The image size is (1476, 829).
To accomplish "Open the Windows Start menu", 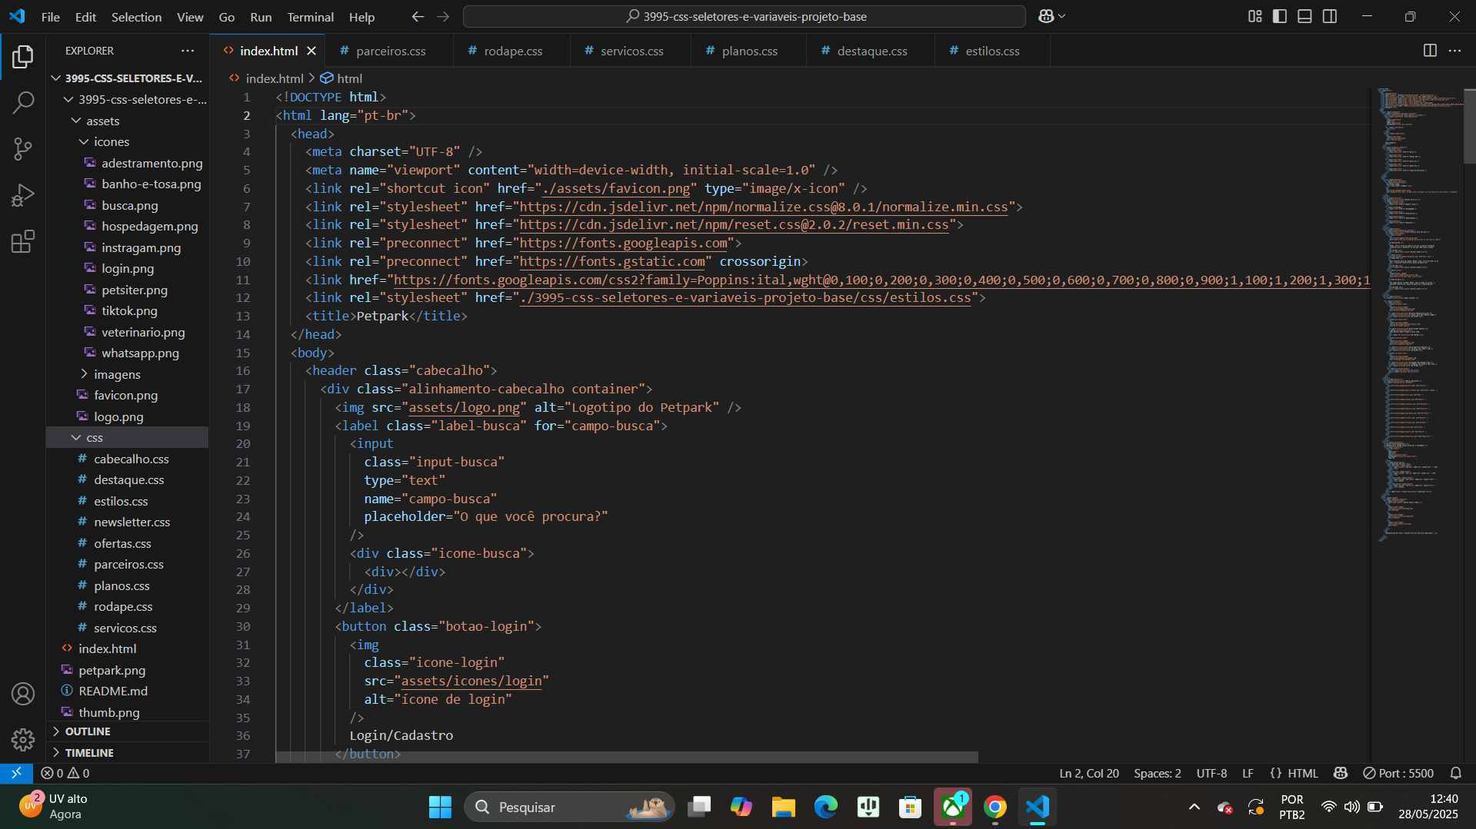I will (440, 807).
